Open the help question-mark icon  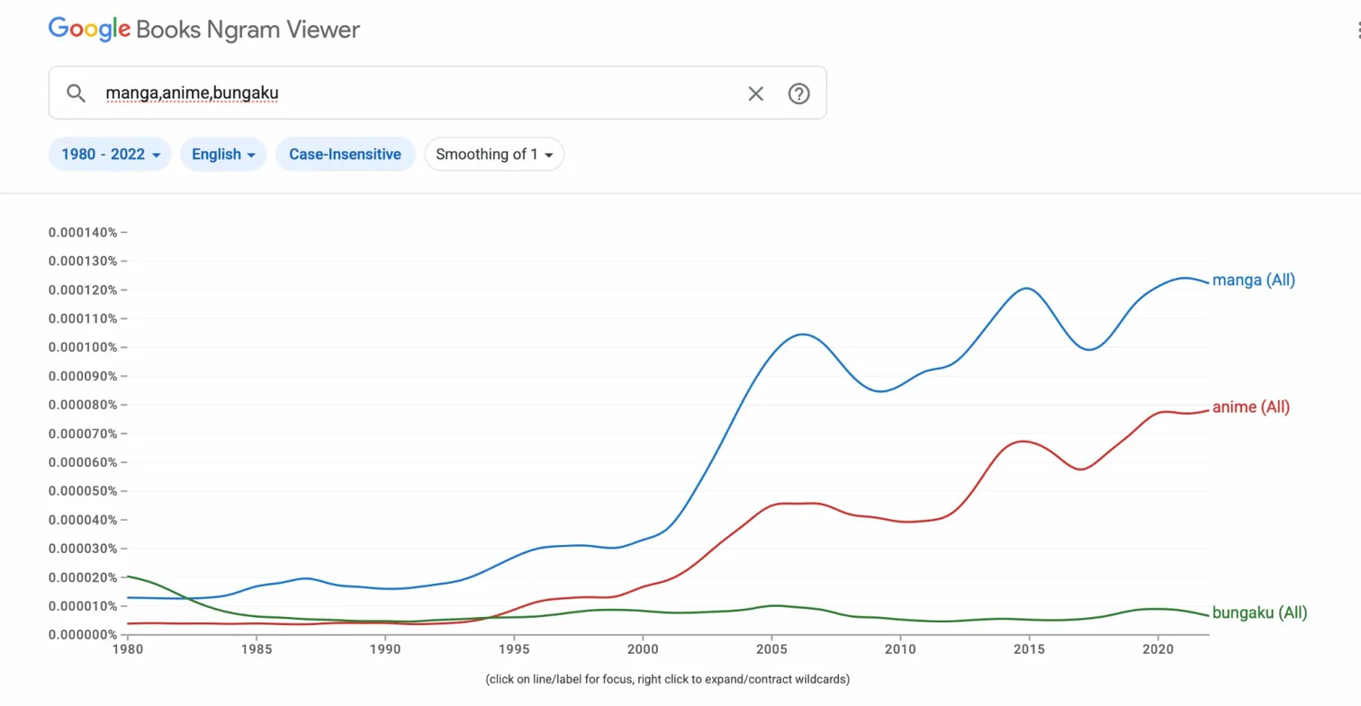pyautogui.click(x=798, y=93)
